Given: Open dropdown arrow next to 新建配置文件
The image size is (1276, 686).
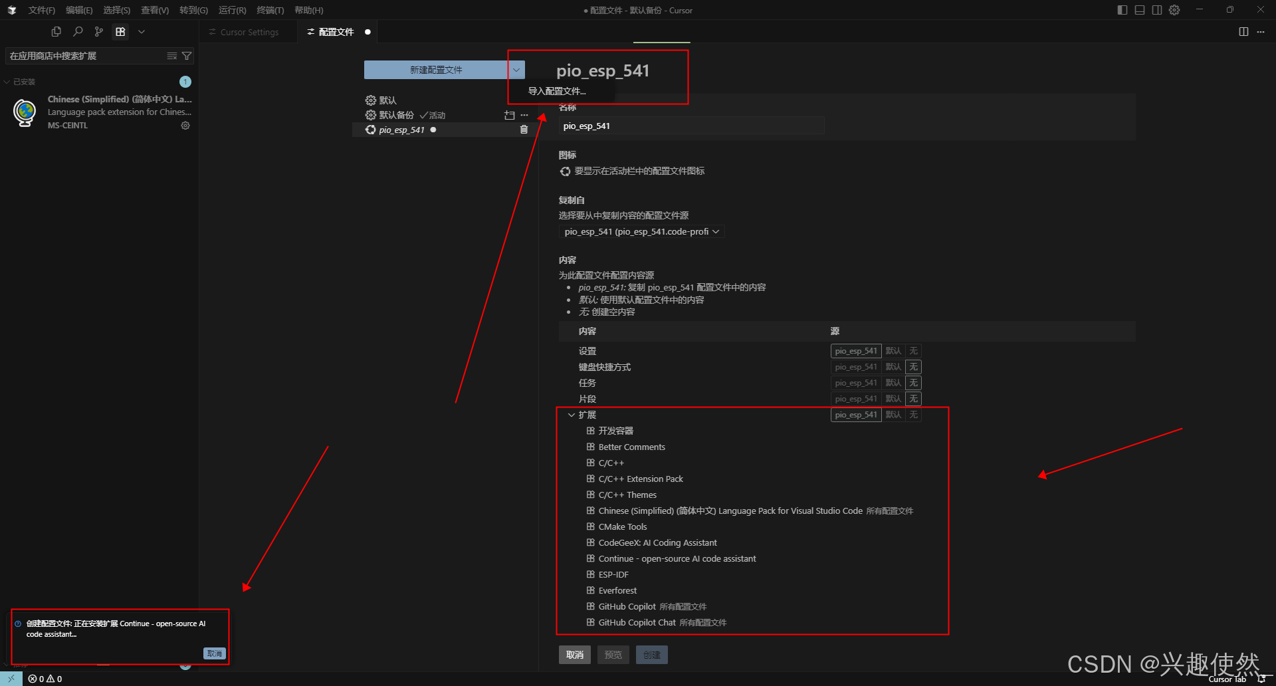Looking at the screenshot, I should [x=516, y=70].
